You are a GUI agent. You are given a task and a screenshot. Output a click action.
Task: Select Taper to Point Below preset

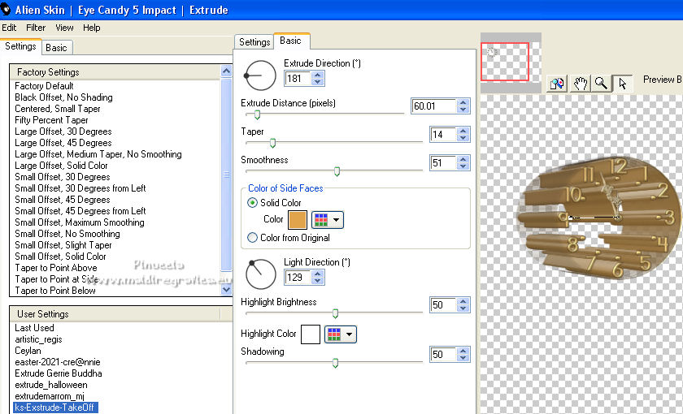(x=55, y=290)
